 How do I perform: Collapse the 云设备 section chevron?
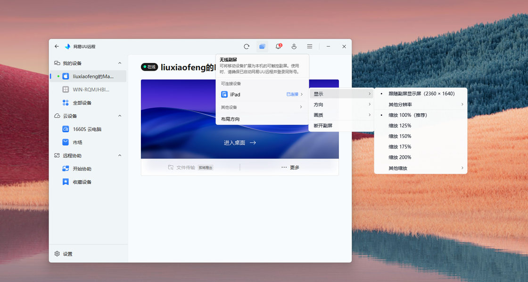(120, 116)
